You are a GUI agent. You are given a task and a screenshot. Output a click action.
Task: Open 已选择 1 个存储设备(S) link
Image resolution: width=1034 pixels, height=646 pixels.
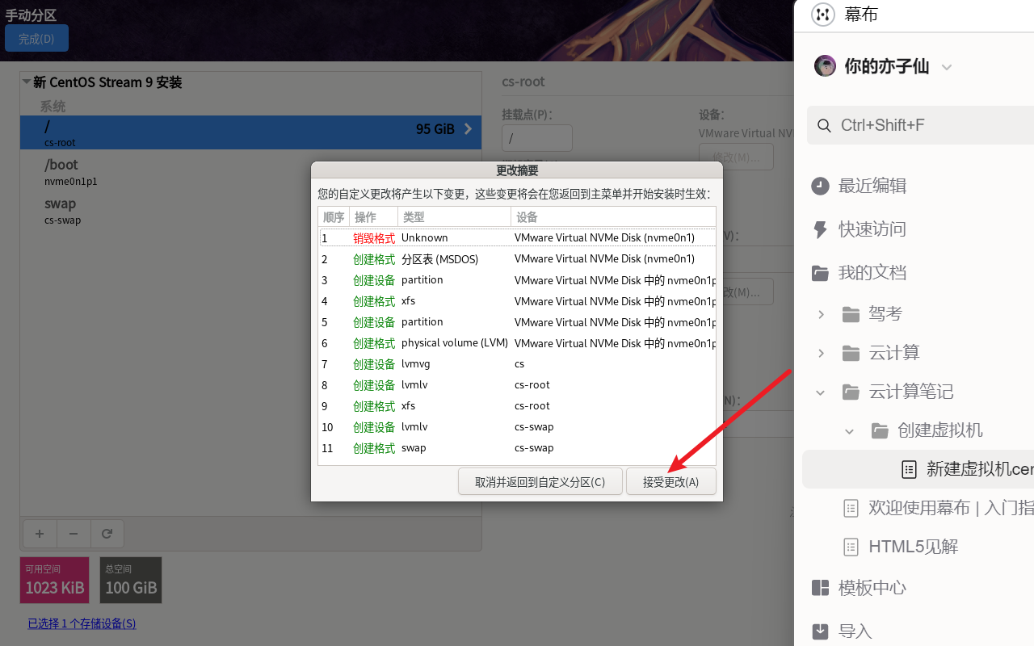tap(81, 623)
